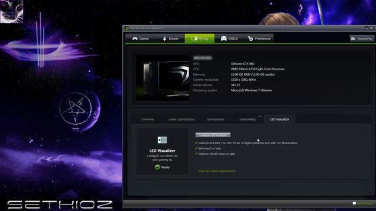This screenshot has width=376, height=211.
Task: Click the PC rig thumbnail image
Action: 163,78
